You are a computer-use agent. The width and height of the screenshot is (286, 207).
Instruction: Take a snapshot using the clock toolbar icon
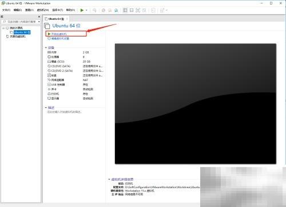coord(104,10)
